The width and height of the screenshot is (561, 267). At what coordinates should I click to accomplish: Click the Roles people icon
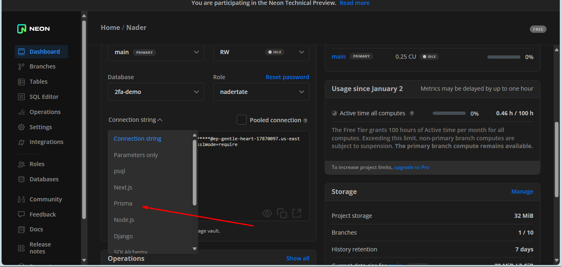21,164
